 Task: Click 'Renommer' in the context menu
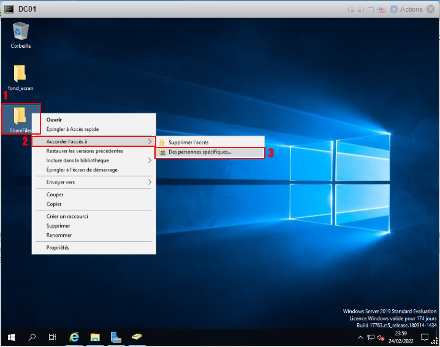[59, 235]
